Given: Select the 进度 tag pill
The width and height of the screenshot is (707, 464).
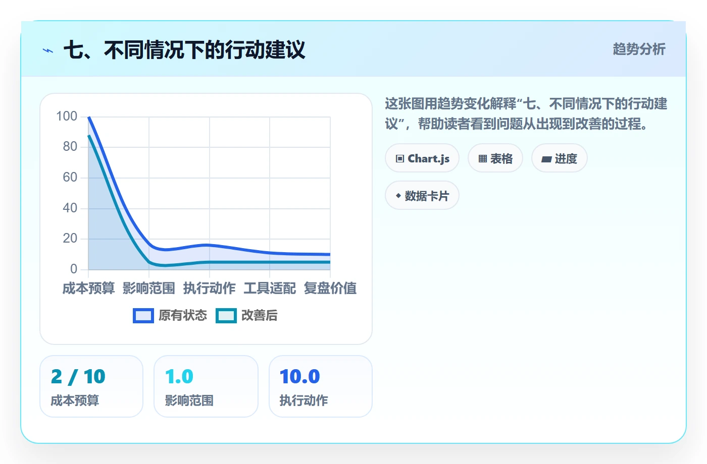Looking at the screenshot, I should pyautogui.click(x=560, y=158).
